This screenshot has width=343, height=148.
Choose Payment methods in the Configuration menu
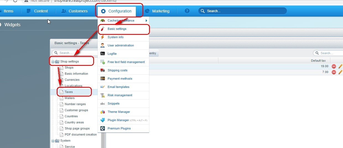pos(120,79)
